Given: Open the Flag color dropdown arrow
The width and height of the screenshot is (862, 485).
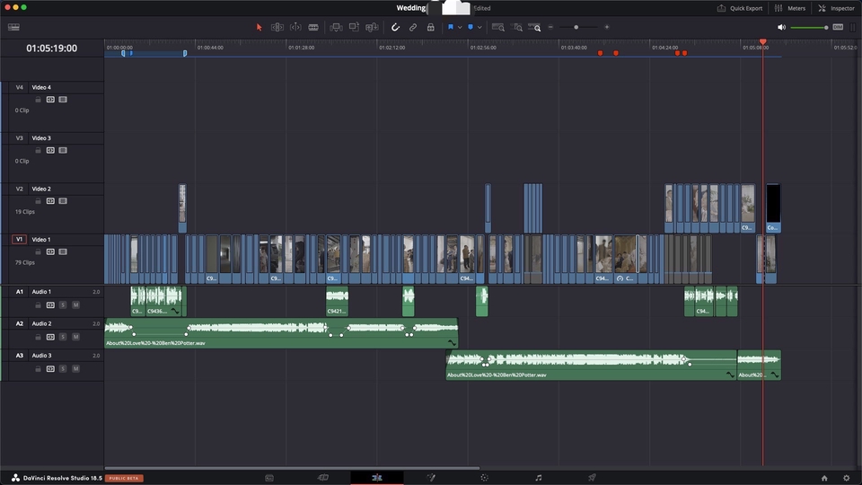Looking at the screenshot, I should click(460, 28).
